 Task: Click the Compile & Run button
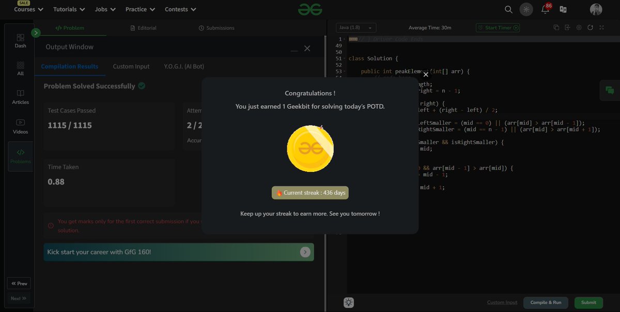(546, 303)
